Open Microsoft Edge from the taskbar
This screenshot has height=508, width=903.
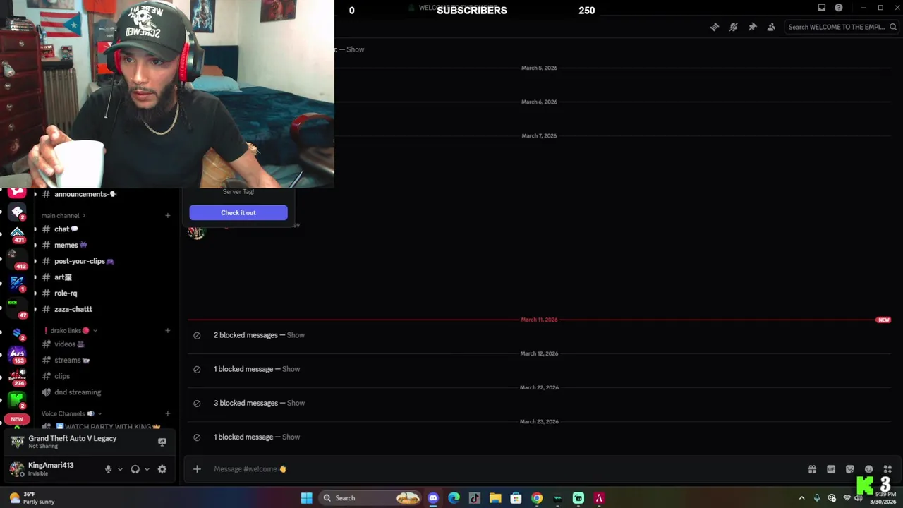point(454,498)
